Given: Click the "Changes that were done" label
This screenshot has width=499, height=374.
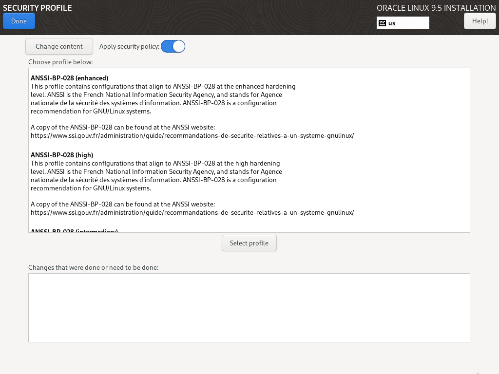Looking at the screenshot, I should 93,267.
